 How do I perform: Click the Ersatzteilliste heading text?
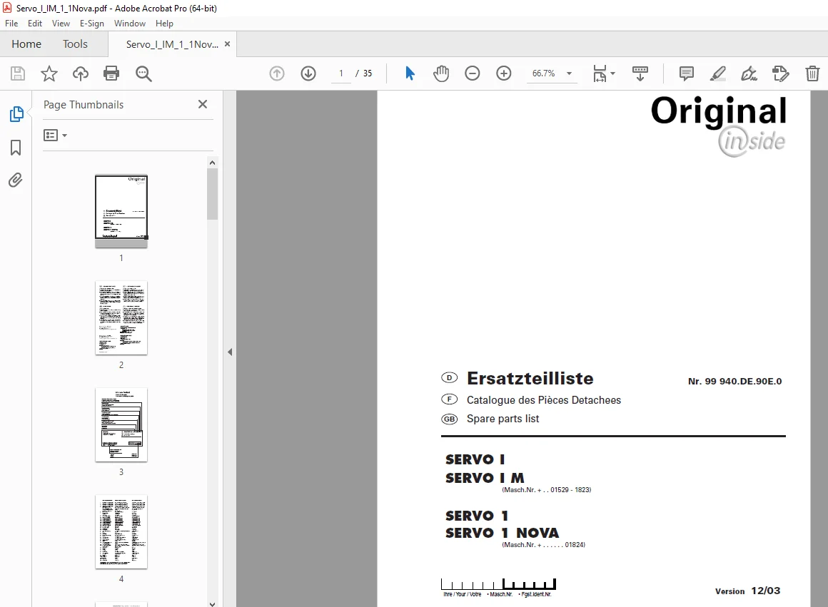coord(530,379)
